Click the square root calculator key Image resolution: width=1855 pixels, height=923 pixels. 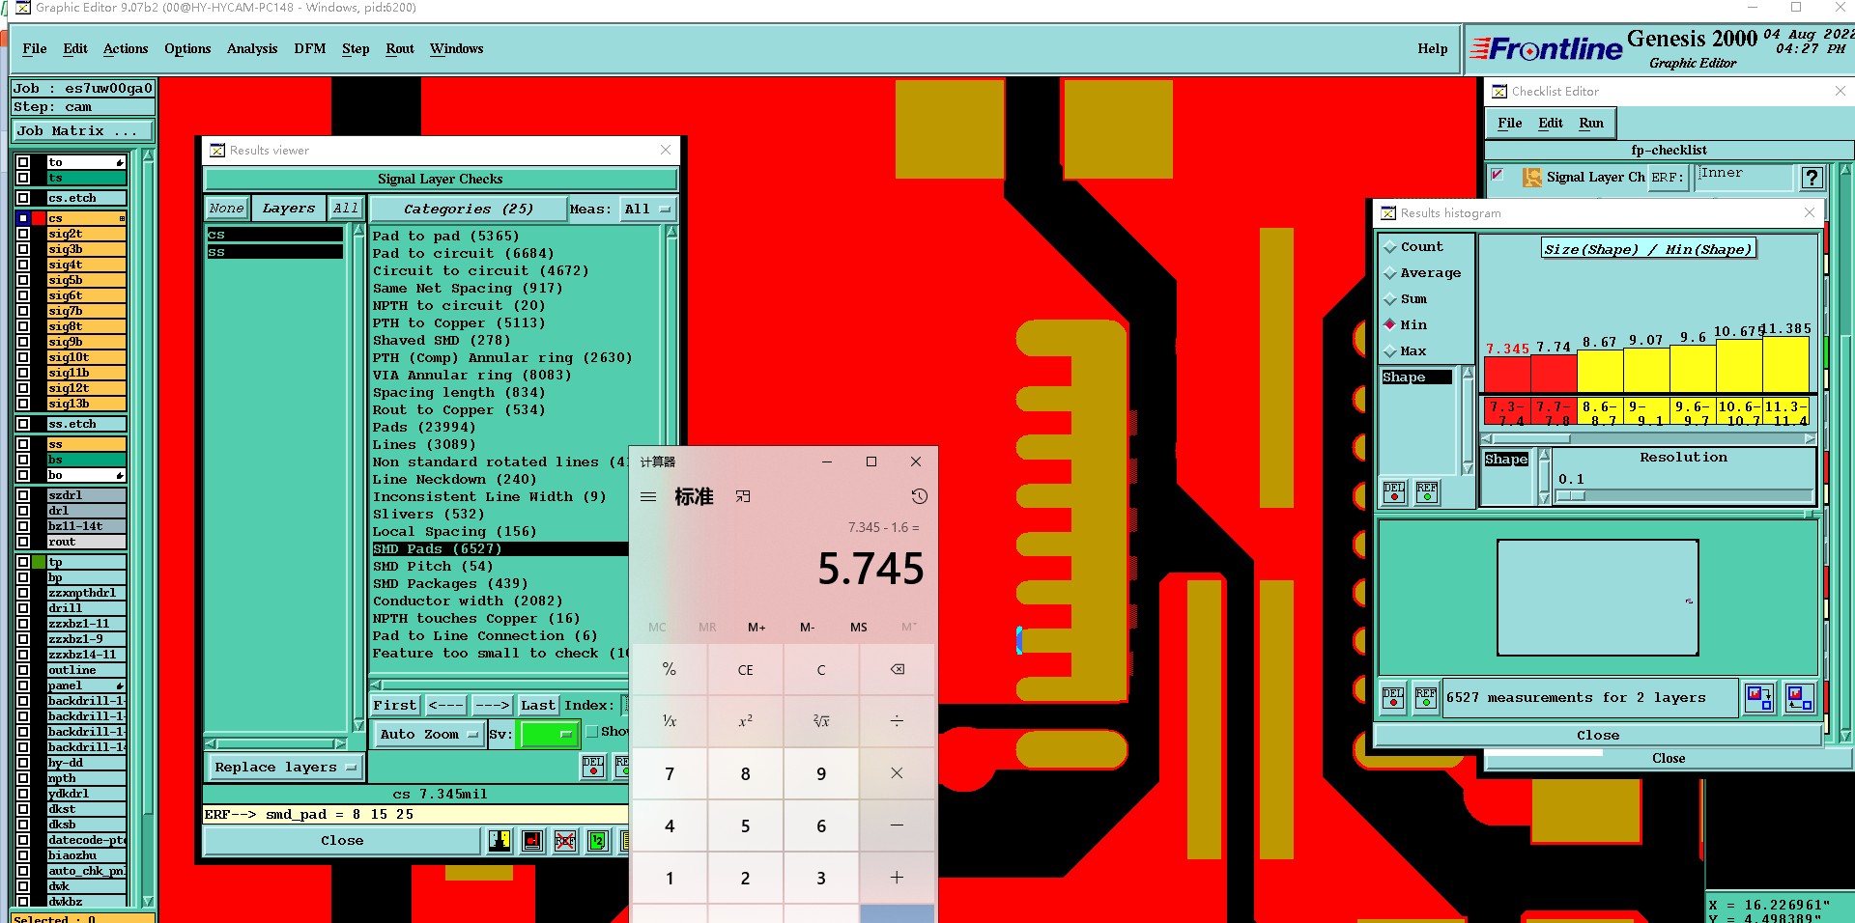tap(821, 720)
